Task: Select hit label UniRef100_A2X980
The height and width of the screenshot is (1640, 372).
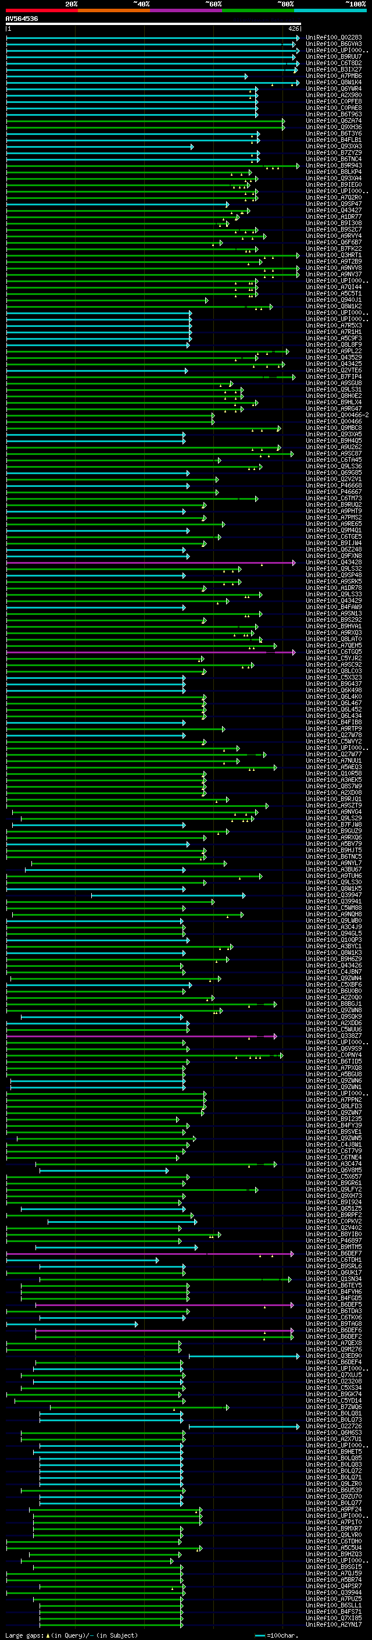Action: pyautogui.click(x=334, y=95)
